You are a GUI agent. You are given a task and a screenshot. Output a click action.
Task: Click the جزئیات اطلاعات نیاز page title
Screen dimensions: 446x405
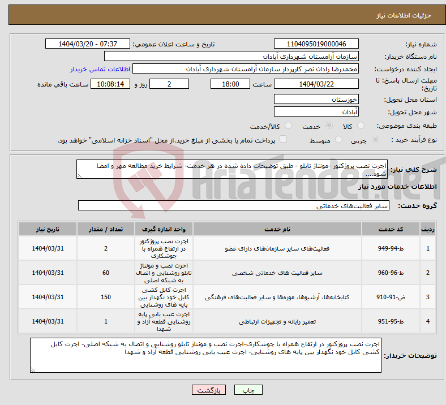tap(404, 15)
